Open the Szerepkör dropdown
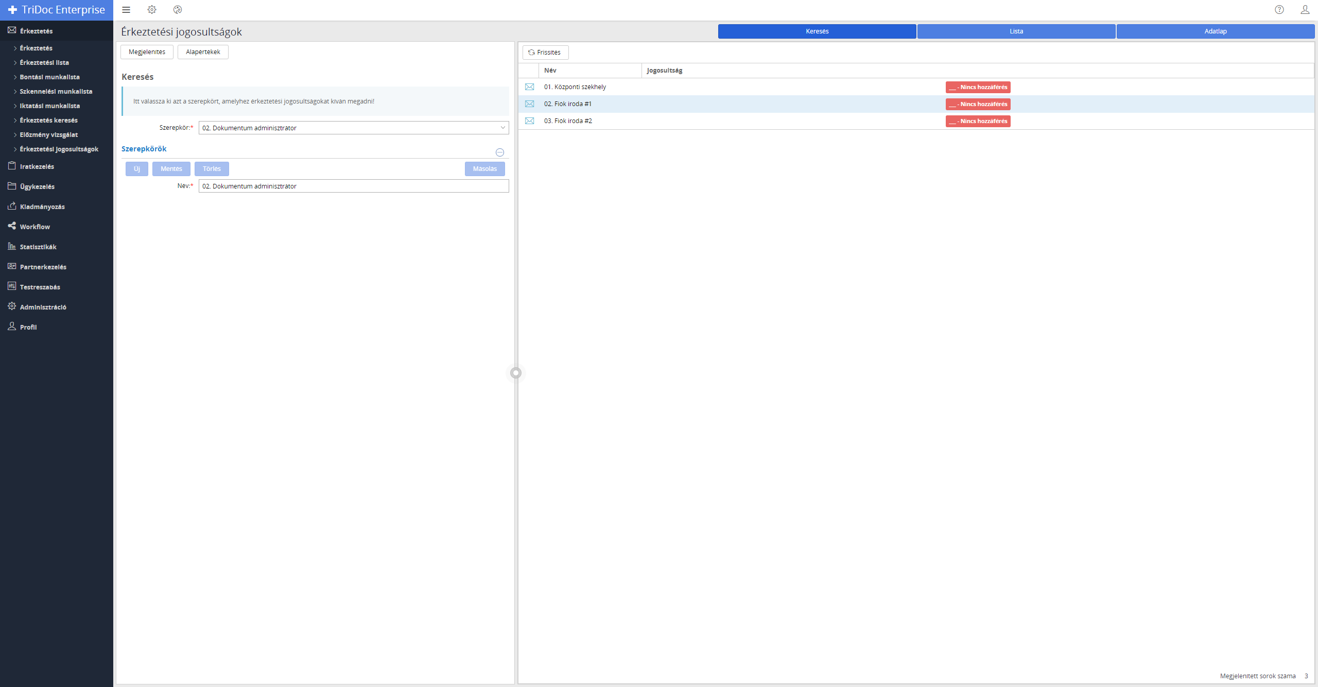 (x=353, y=128)
